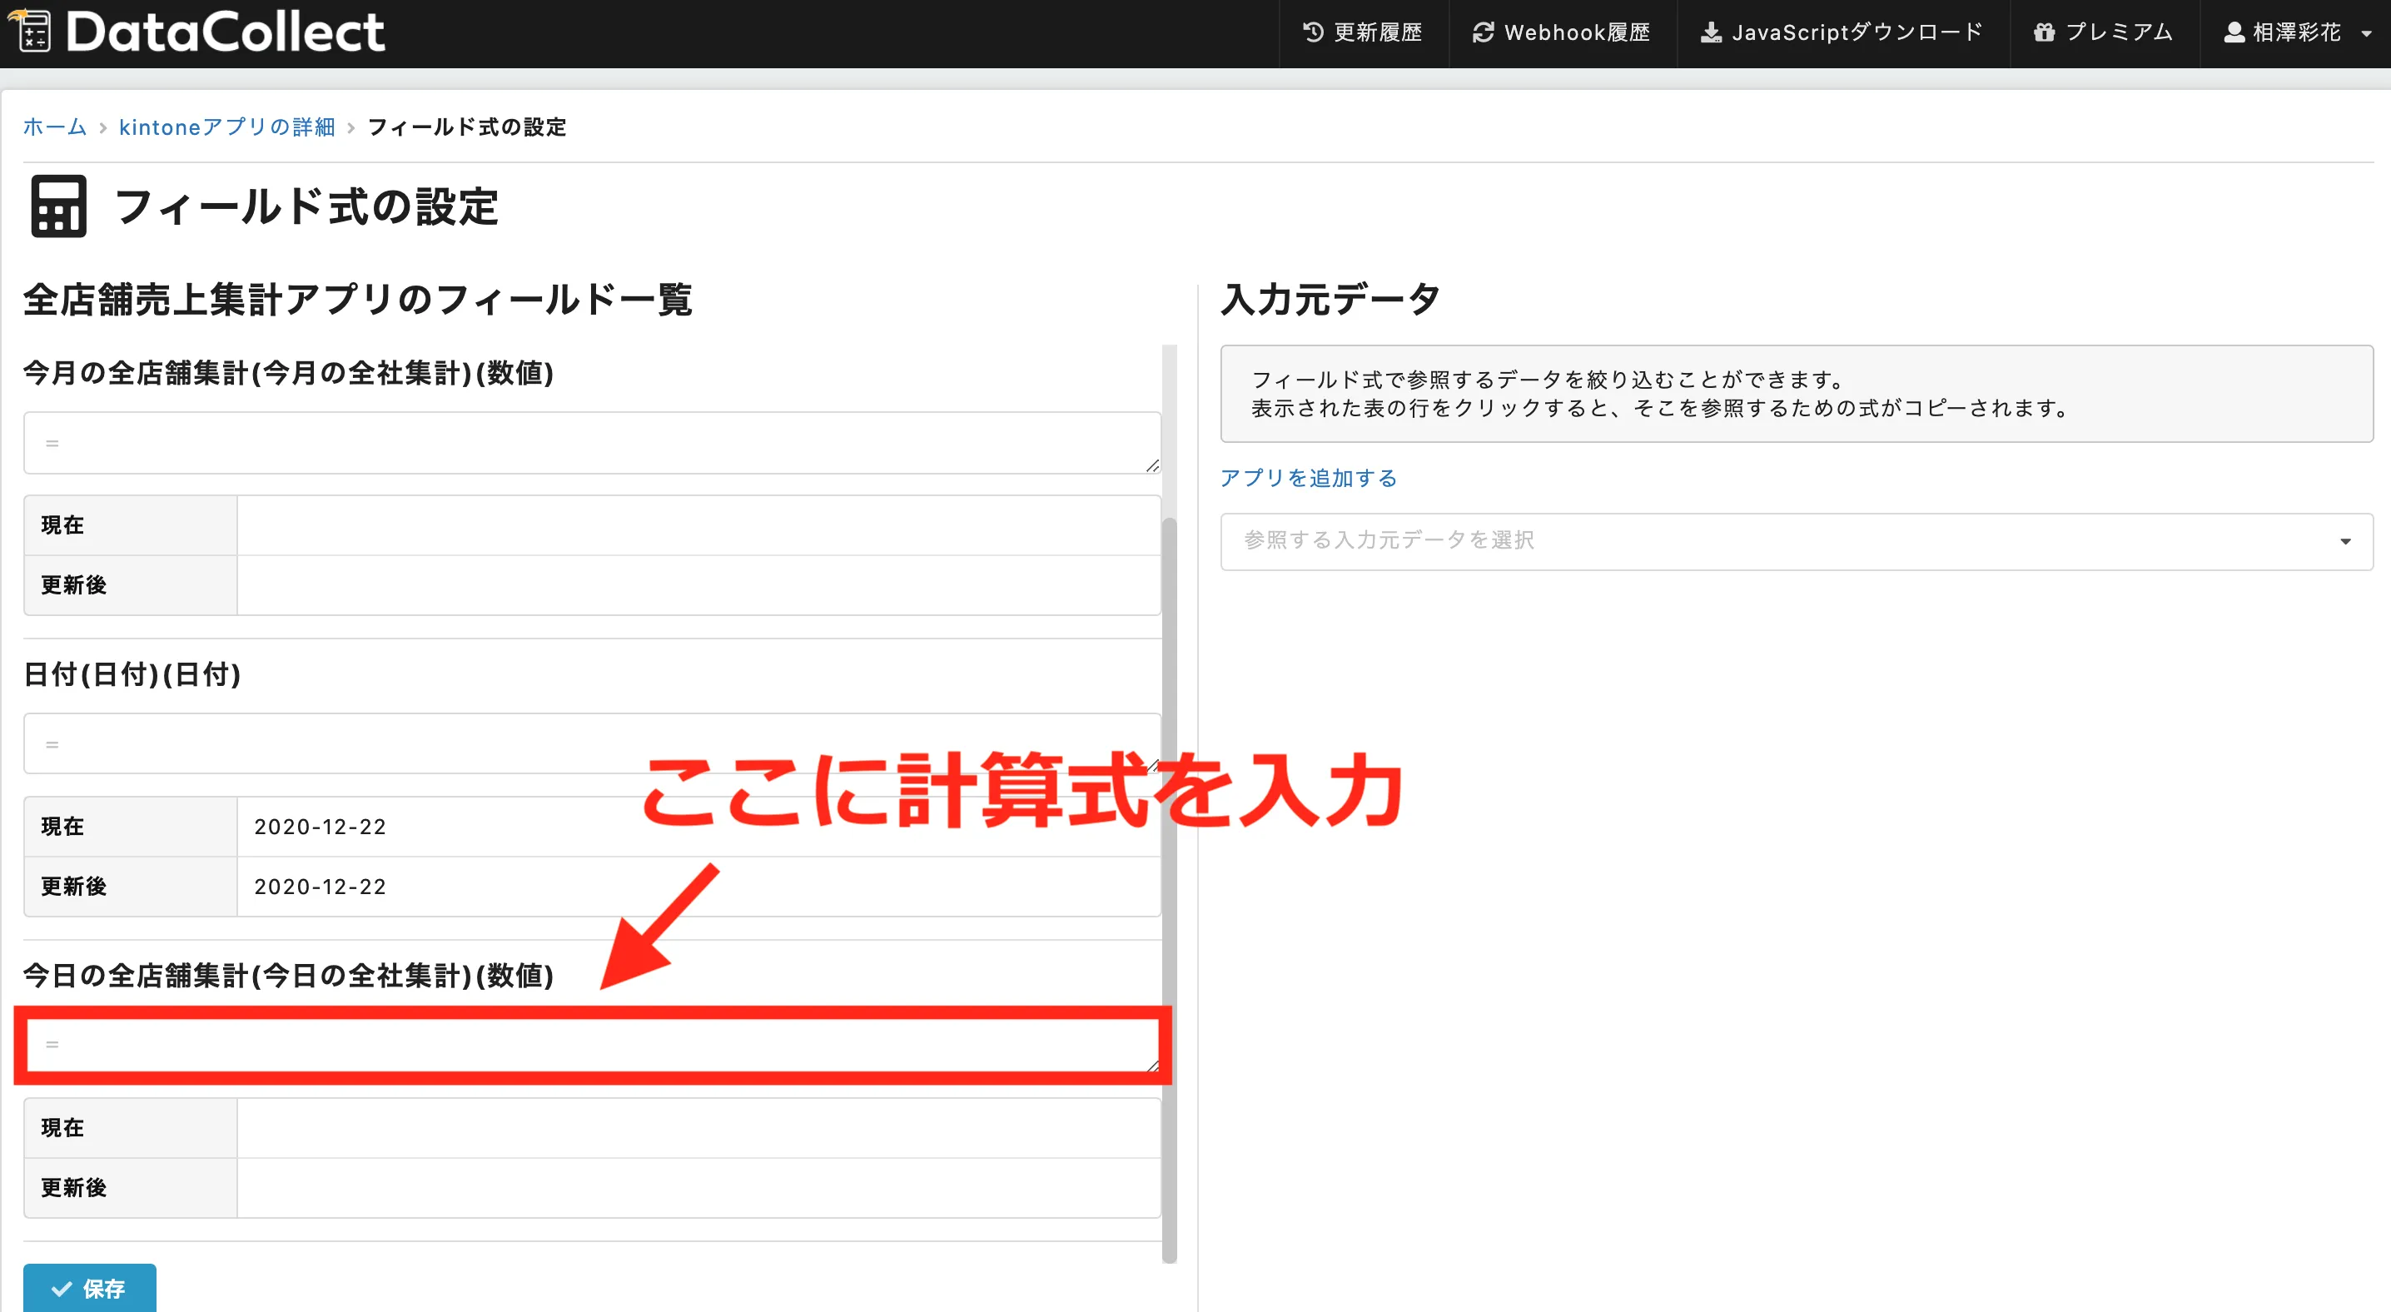The height and width of the screenshot is (1312, 2391).
Task: Focus 今月の全店舗集計 formula input field
Action: pyautogui.click(x=592, y=444)
